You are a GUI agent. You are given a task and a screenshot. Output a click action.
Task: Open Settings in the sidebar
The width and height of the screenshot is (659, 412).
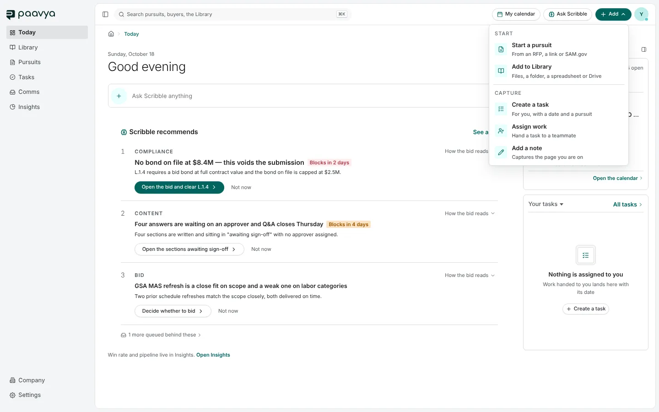pyautogui.click(x=47, y=395)
